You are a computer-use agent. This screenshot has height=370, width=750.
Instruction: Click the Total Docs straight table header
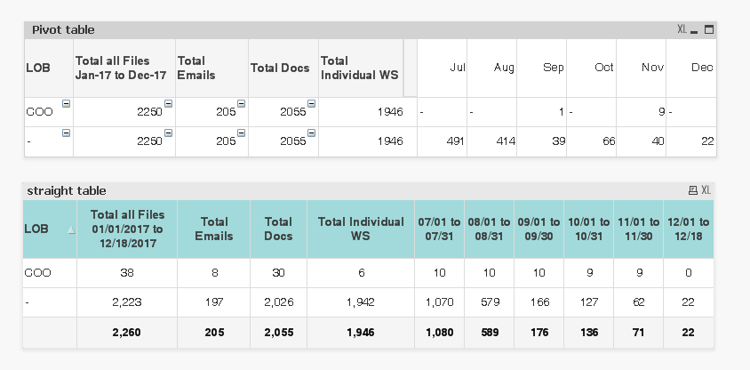tap(278, 229)
